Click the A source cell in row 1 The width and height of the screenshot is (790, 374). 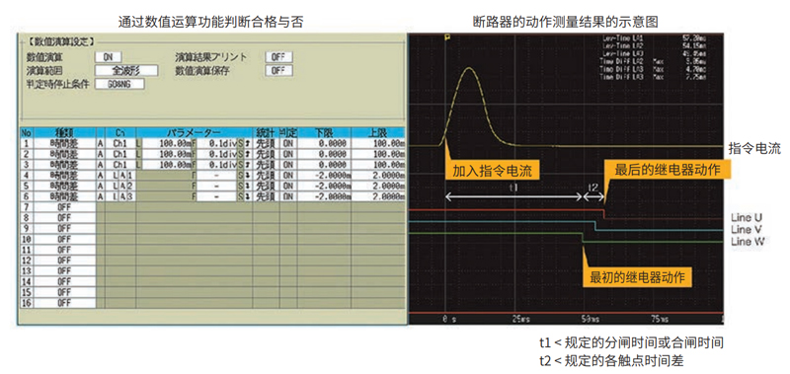click(x=101, y=143)
